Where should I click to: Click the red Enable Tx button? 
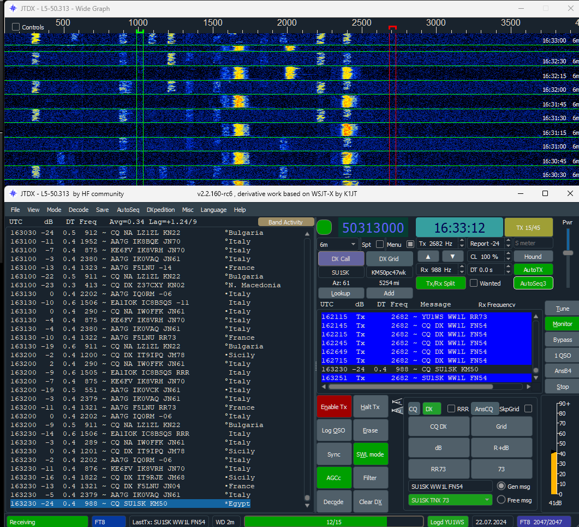tap(334, 406)
